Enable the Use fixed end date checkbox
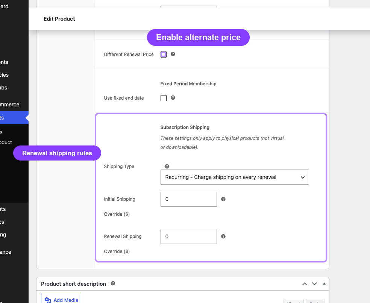The width and height of the screenshot is (370, 303). [x=164, y=98]
